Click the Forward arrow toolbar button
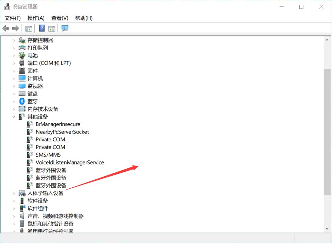 click(x=15, y=28)
